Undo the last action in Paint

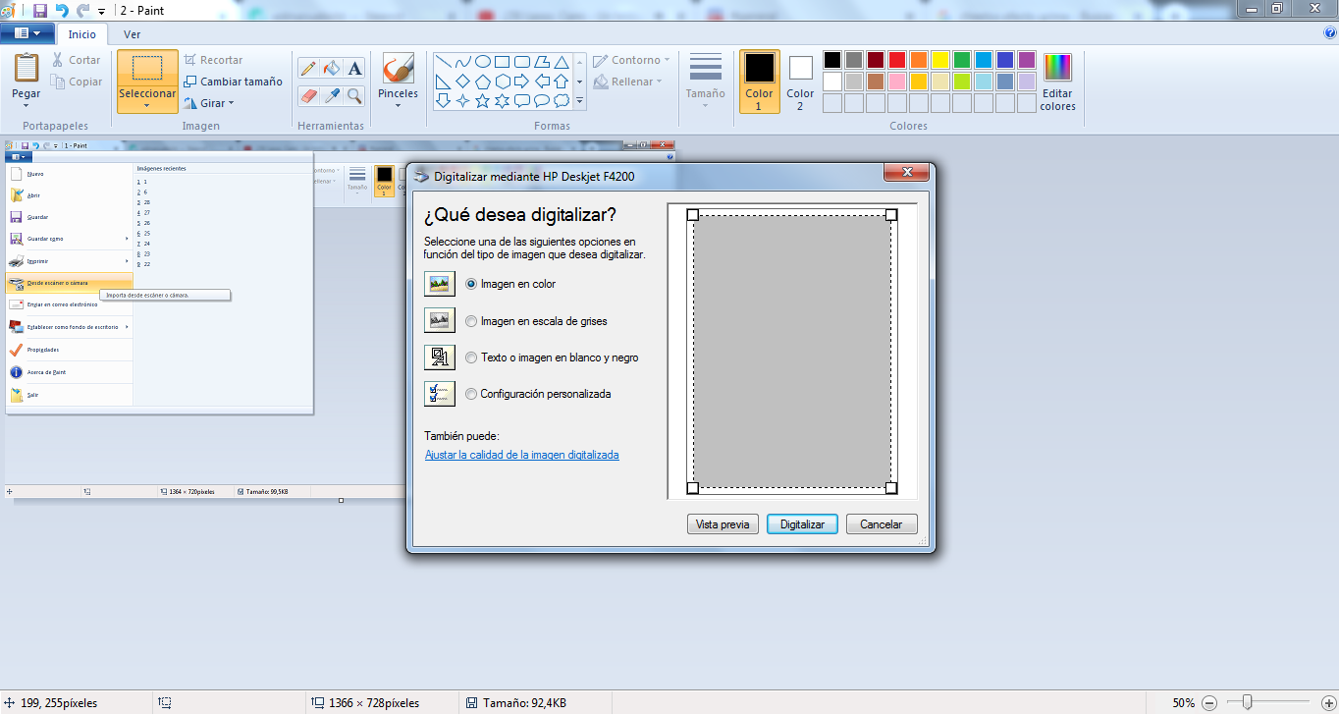(62, 11)
